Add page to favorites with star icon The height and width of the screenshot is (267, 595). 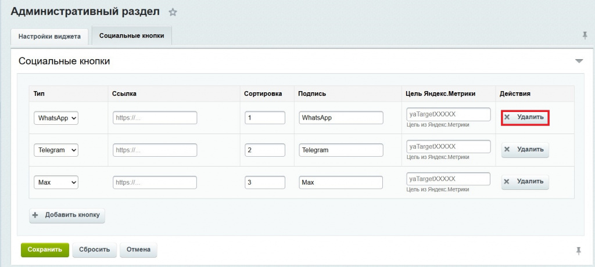point(173,12)
